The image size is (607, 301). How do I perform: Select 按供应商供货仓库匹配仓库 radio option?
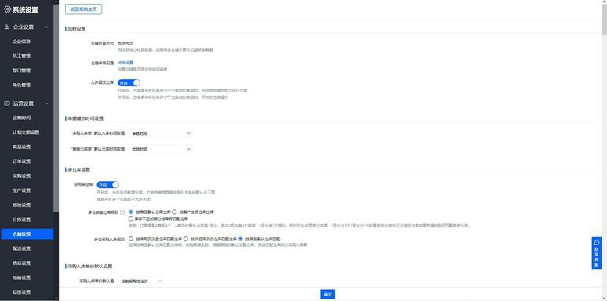186,239
